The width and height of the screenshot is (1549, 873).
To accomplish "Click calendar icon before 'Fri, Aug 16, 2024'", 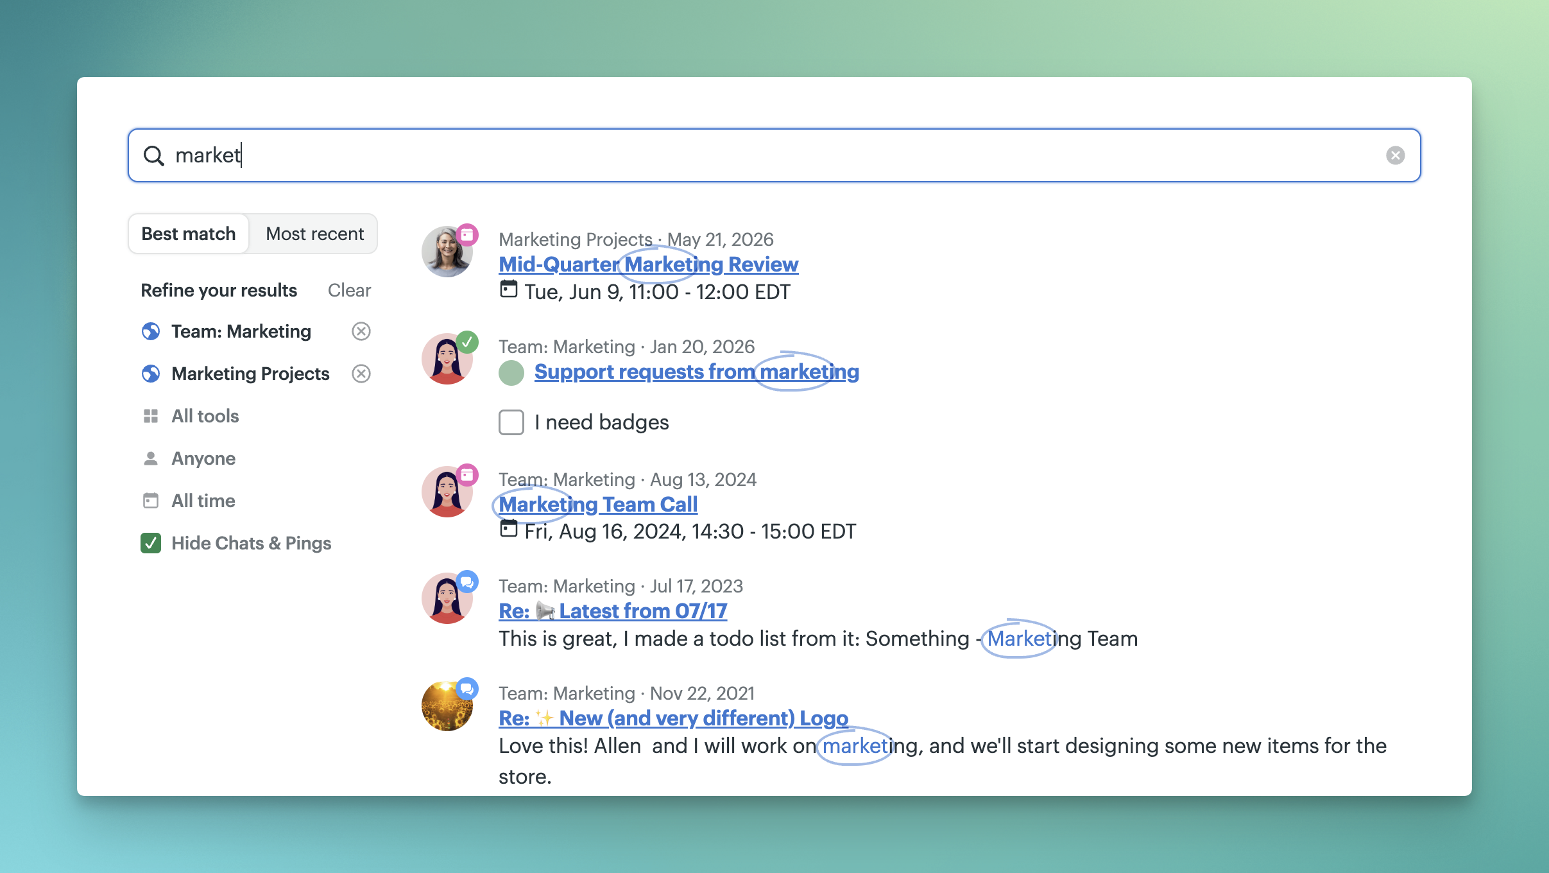I will 508,529.
